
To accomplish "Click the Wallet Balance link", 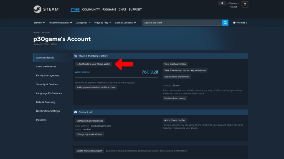I will [x=82, y=72].
